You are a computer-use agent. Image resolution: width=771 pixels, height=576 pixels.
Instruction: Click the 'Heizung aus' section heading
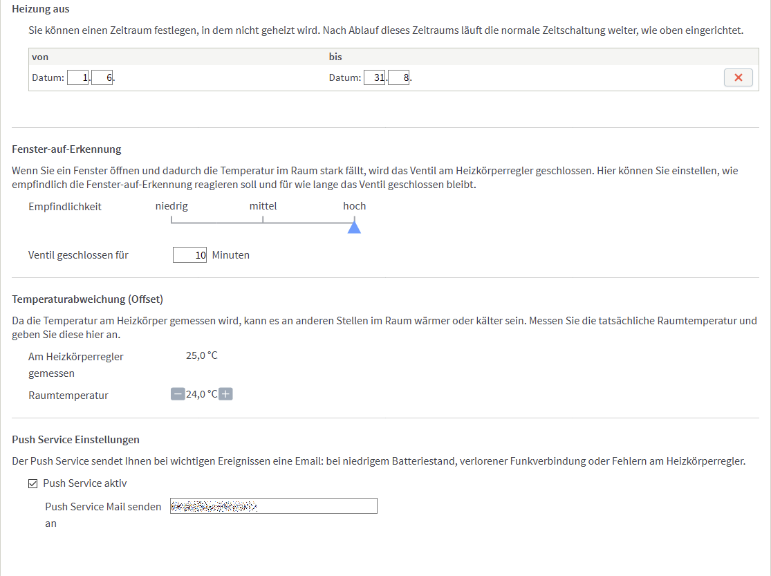pos(41,9)
